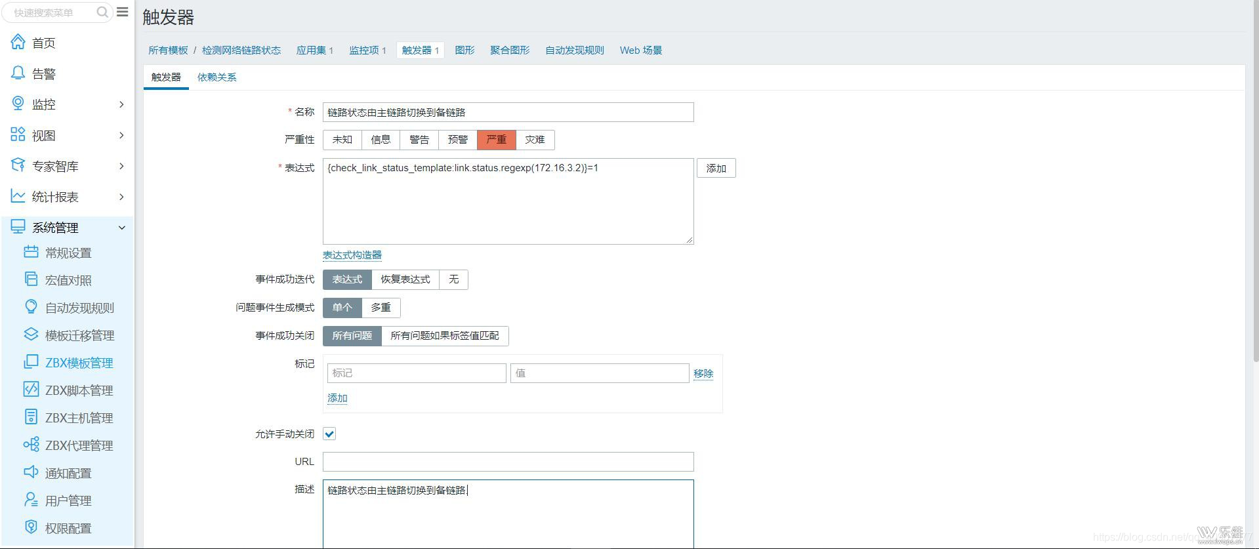Click the URL input field

[508, 462]
